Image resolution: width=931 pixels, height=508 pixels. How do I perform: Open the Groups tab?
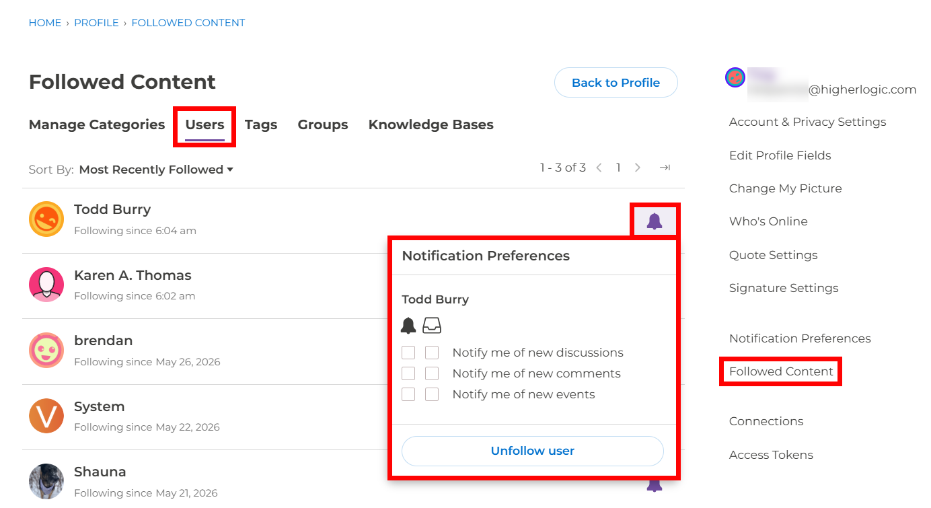click(x=323, y=124)
